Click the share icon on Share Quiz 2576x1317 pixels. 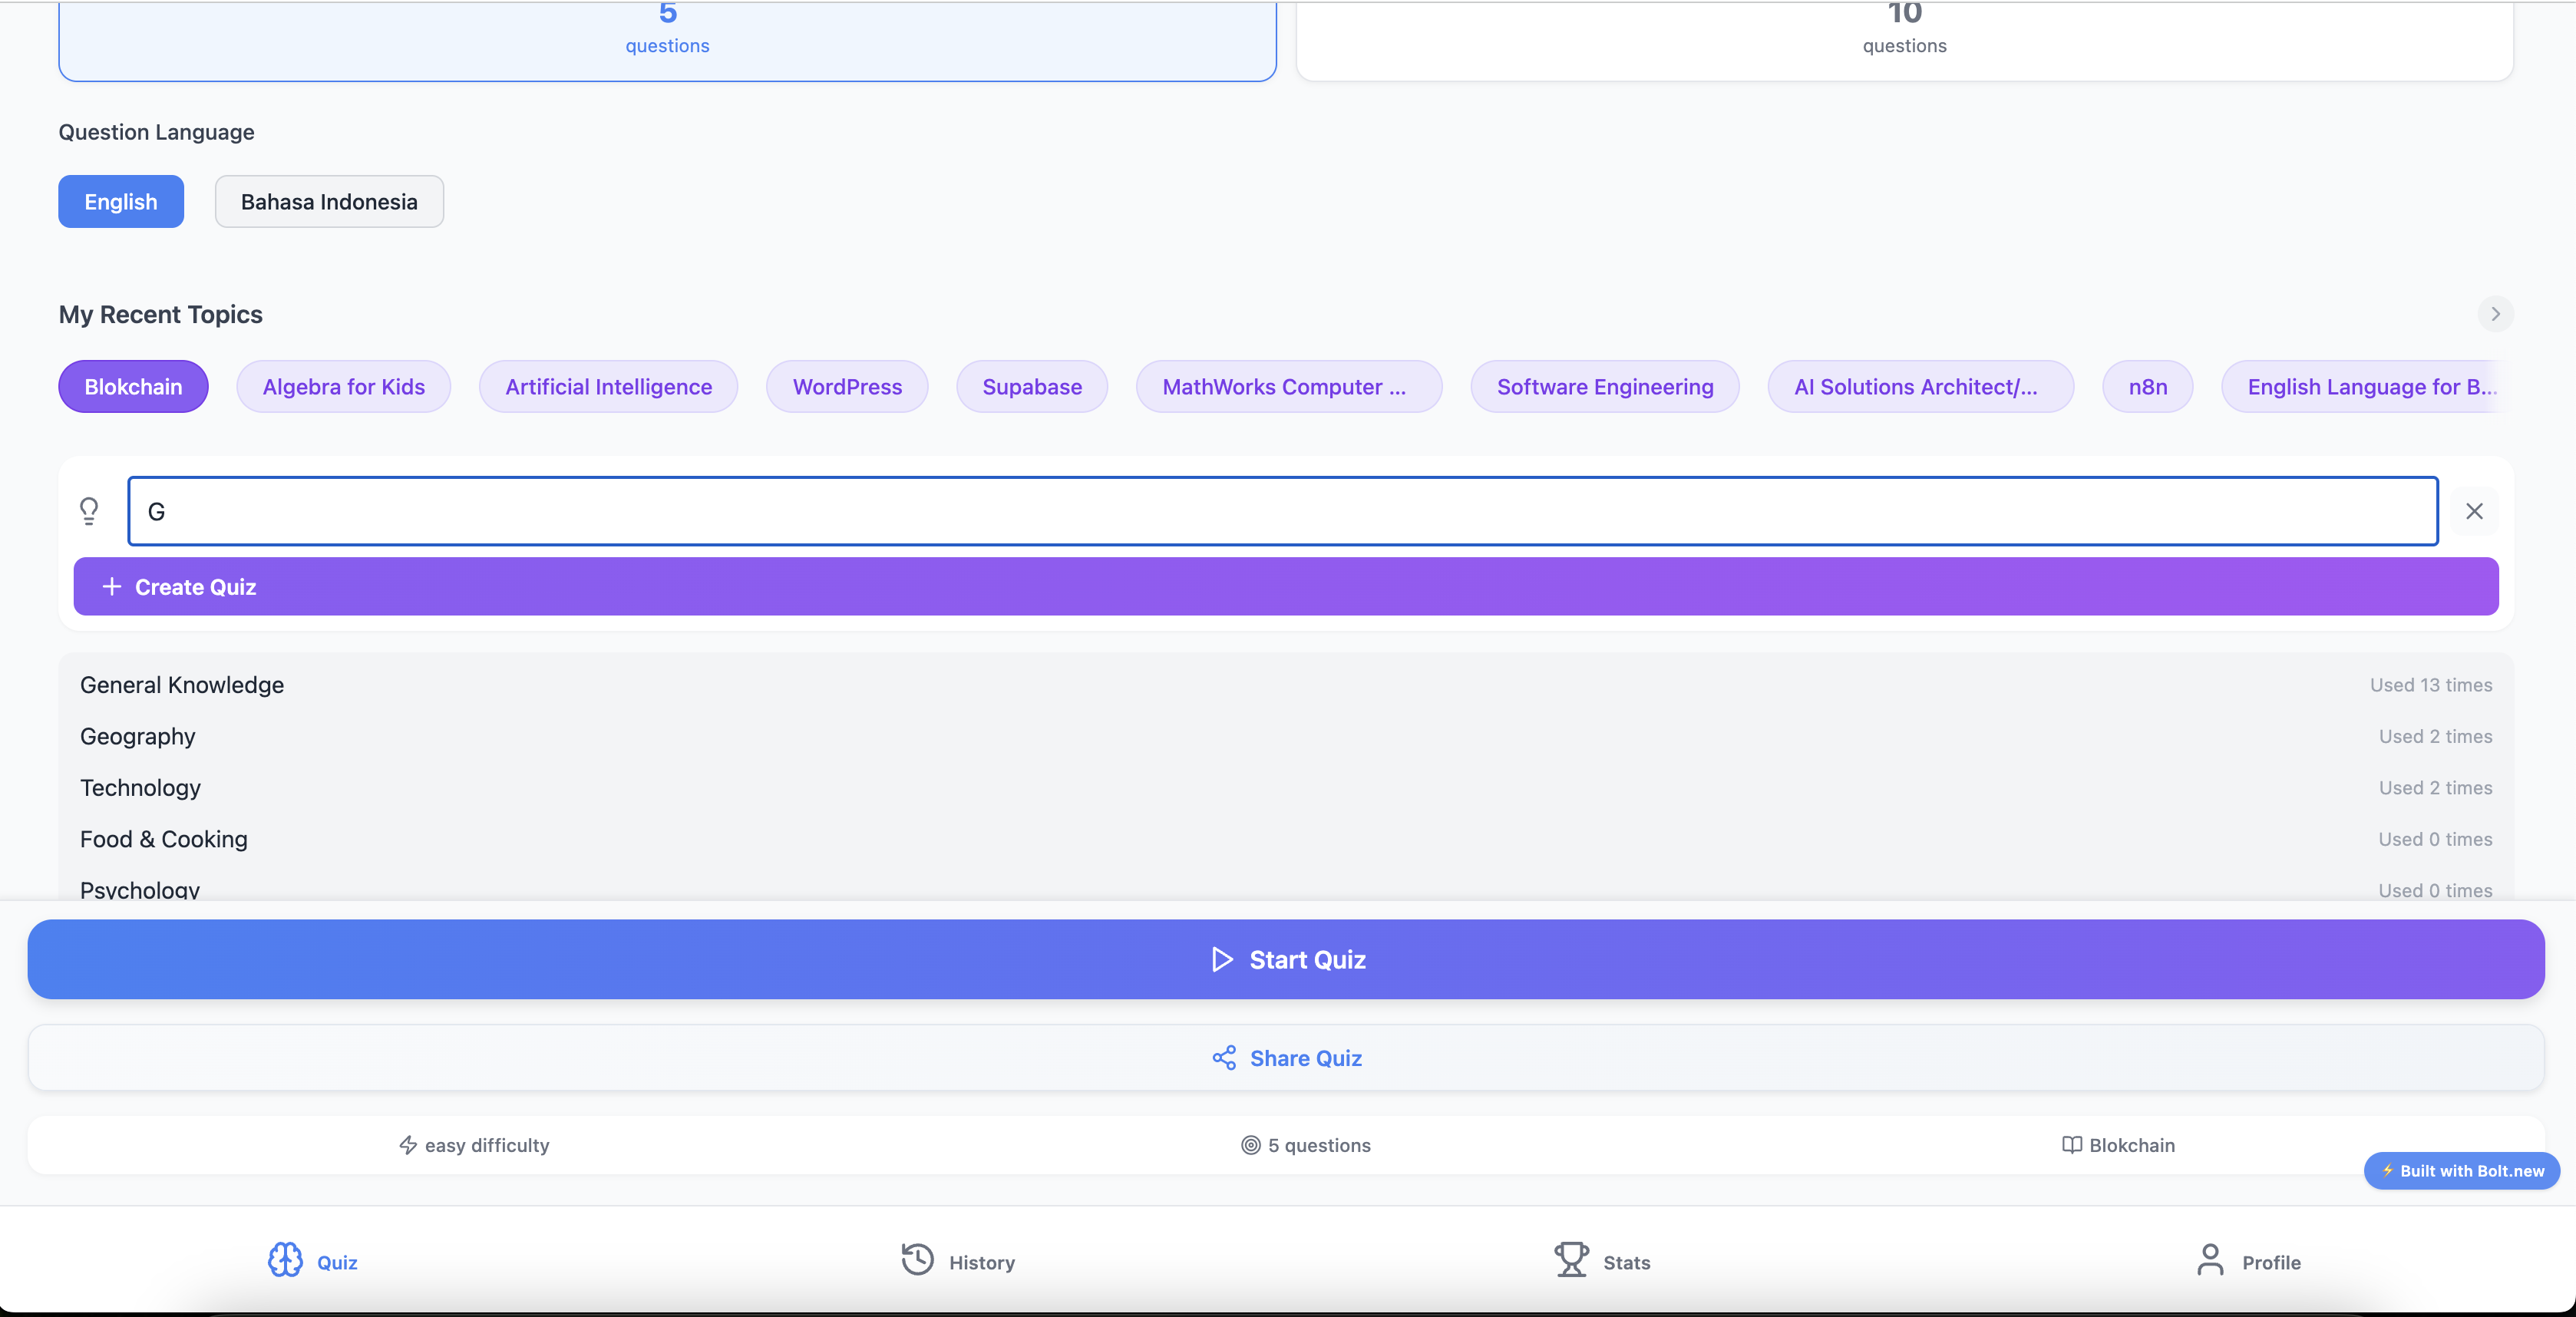click(1224, 1058)
